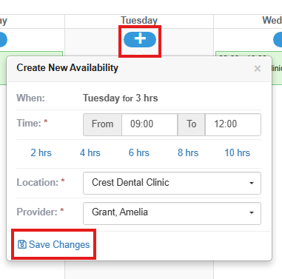
Task: Select the 4 hrs duration shortcut
Action: [x=90, y=152]
